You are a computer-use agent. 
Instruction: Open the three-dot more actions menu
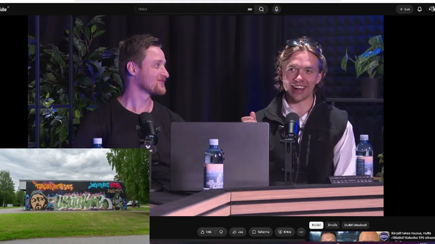(301, 232)
